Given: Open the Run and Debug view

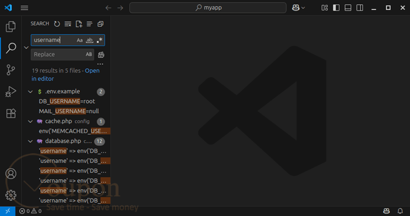Looking at the screenshot, I should click(x=11, y=92).
